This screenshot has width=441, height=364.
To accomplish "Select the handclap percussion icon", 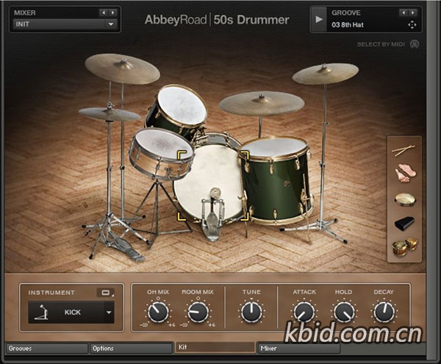I will pyautogui.click(x=405, y=173).
